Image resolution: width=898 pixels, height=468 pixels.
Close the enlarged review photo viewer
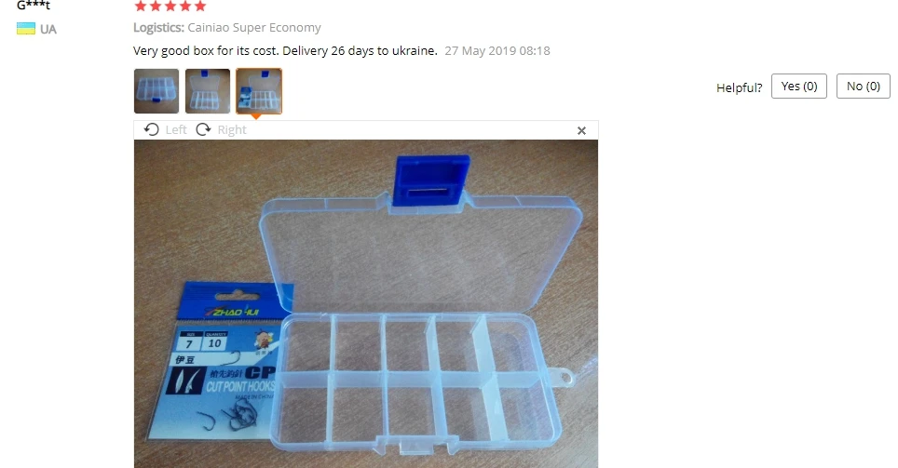581,131
